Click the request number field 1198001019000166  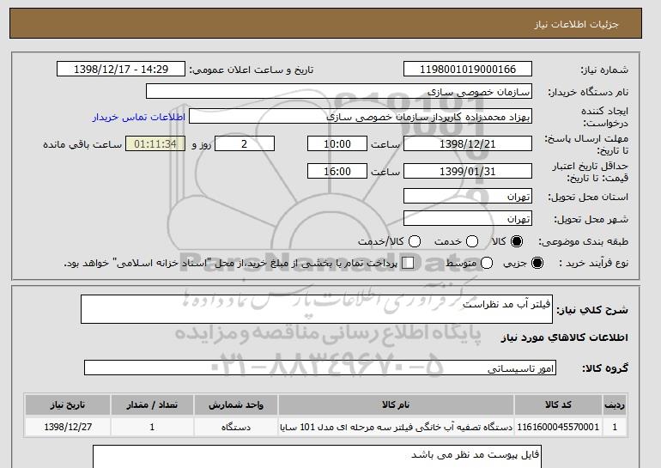[468, 70]
